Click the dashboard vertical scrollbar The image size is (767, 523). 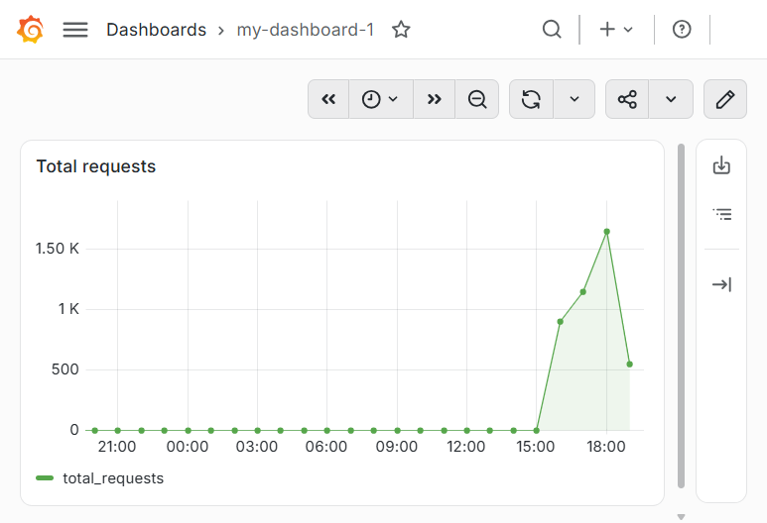coord(681,315)
